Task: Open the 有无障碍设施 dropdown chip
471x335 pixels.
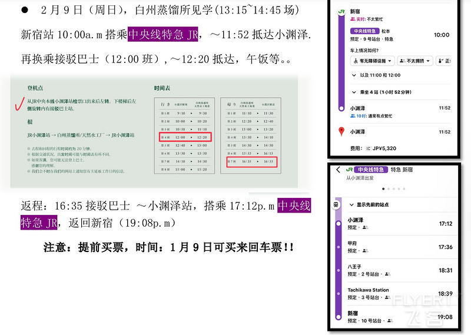Action: click(x=373, y=61)
